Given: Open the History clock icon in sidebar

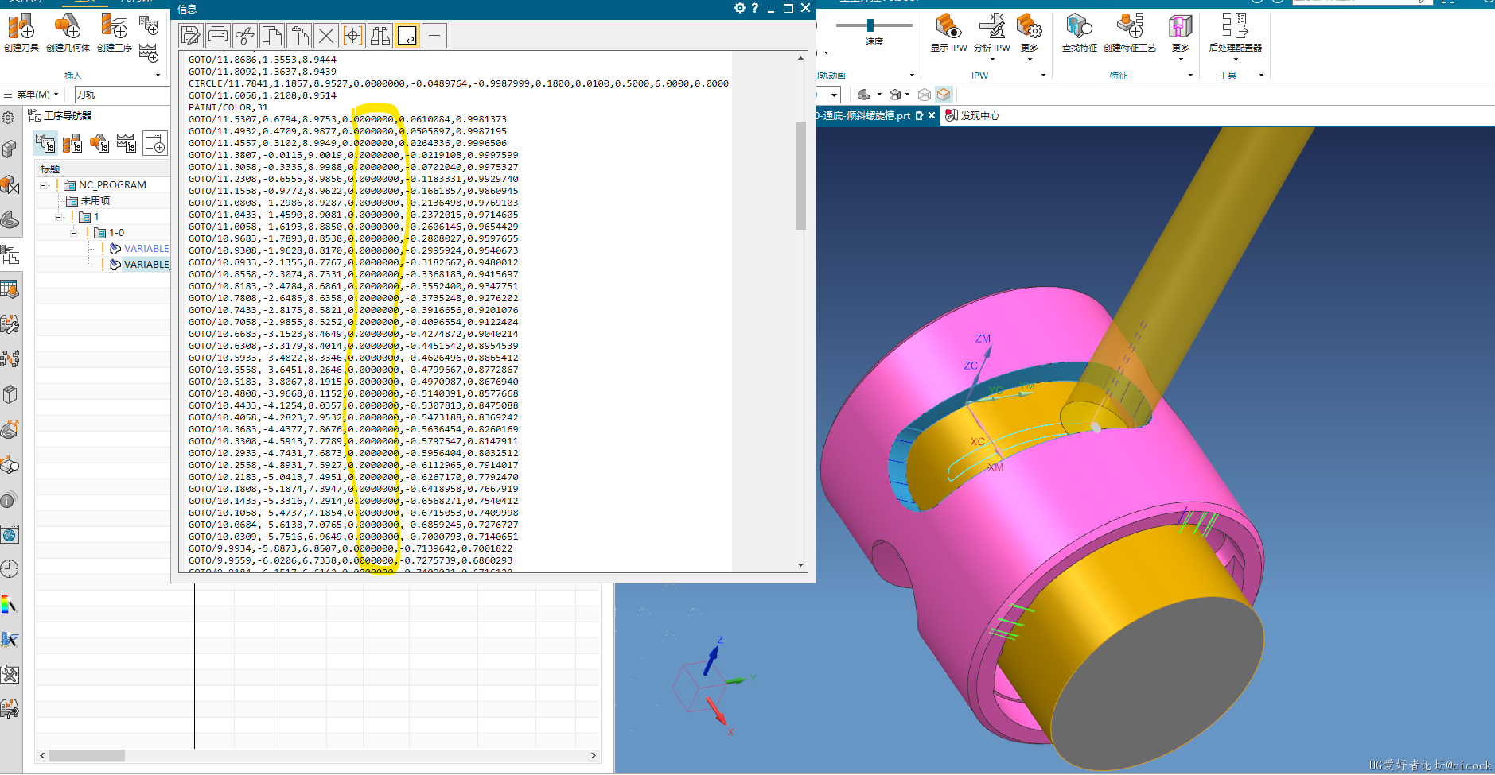Looking at the screenshot, I should [x=10, y=569].
